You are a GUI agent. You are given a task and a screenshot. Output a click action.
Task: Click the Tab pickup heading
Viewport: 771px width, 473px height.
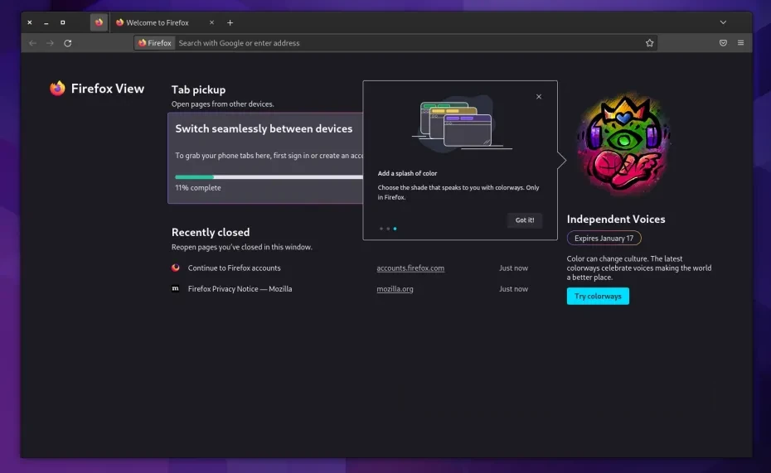199,90
